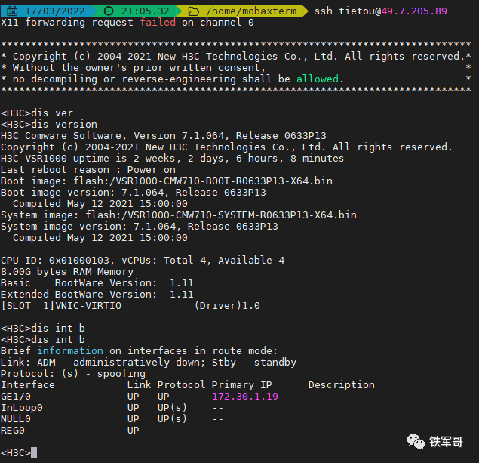Screen dimensions: 479x463
Task: Click the 'Protocol: (s) - spoofing' line
Action: (73, 373)
